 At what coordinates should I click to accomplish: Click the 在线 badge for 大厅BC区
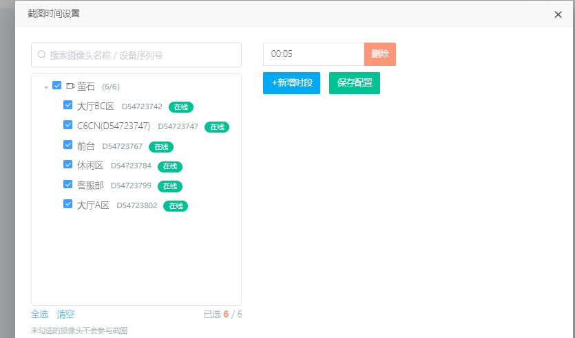pos(181,107)
